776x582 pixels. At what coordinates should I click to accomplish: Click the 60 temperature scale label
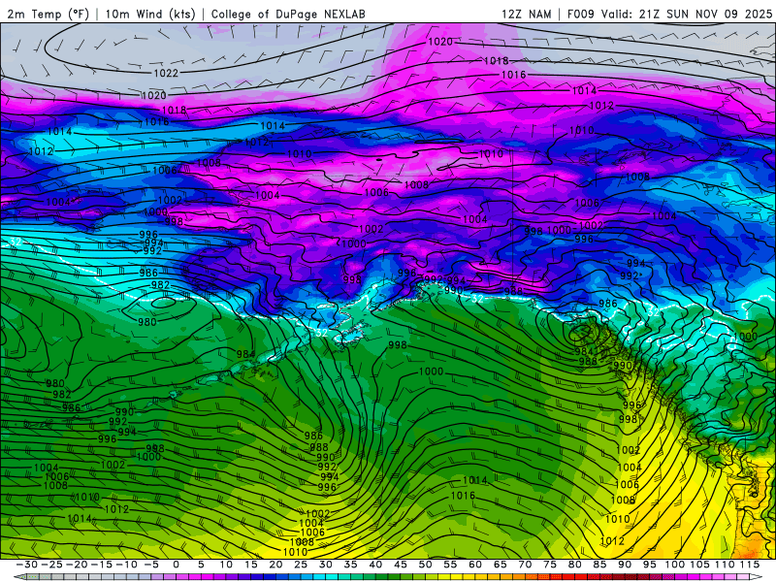click(x=475, y=565)
